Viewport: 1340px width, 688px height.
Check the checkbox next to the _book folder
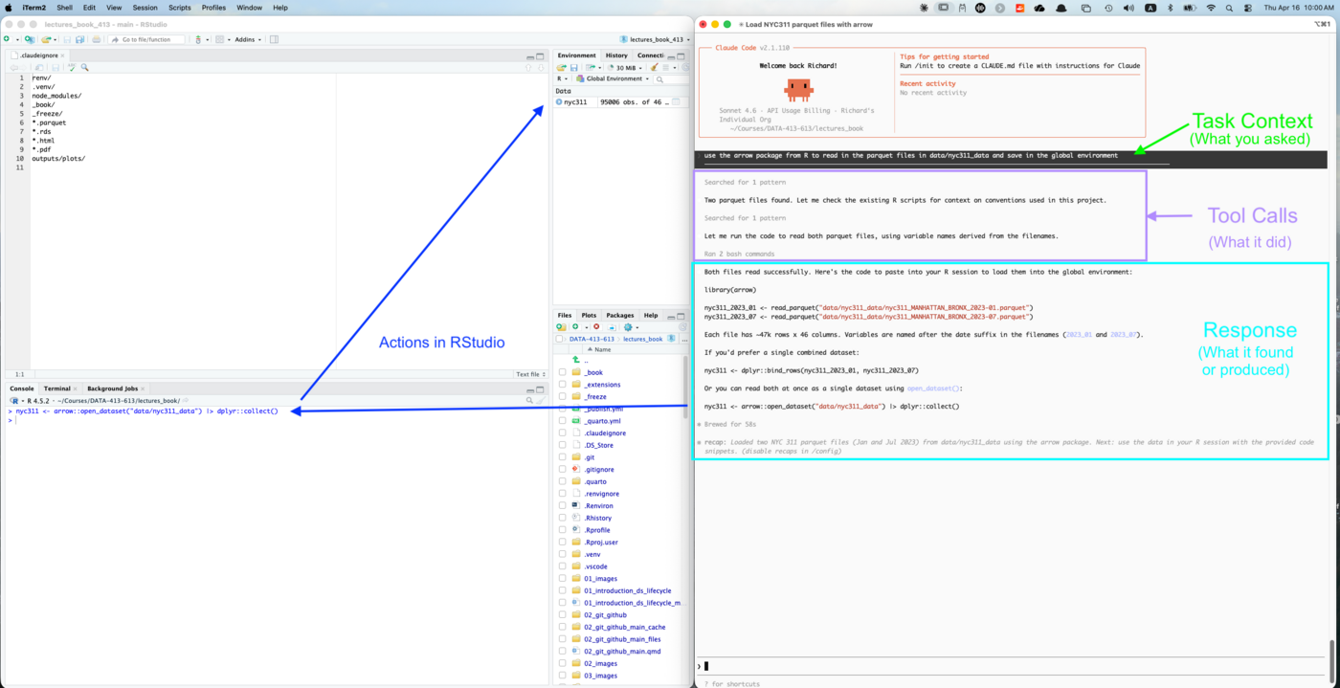562,372
